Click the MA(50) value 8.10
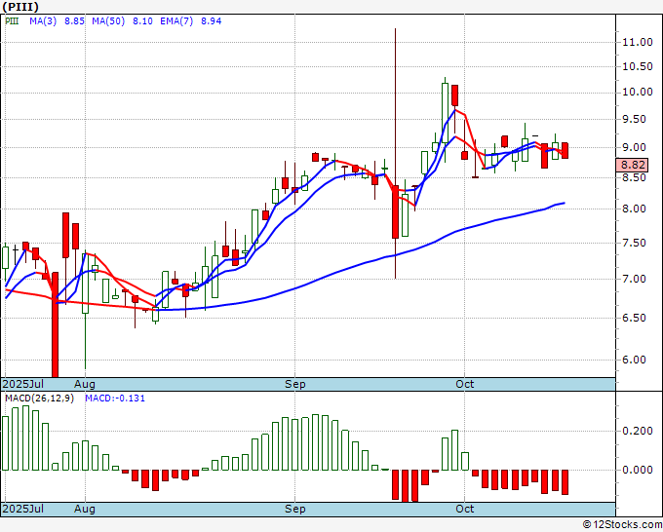Screen dimensions: 663x532 click(142, 21)
